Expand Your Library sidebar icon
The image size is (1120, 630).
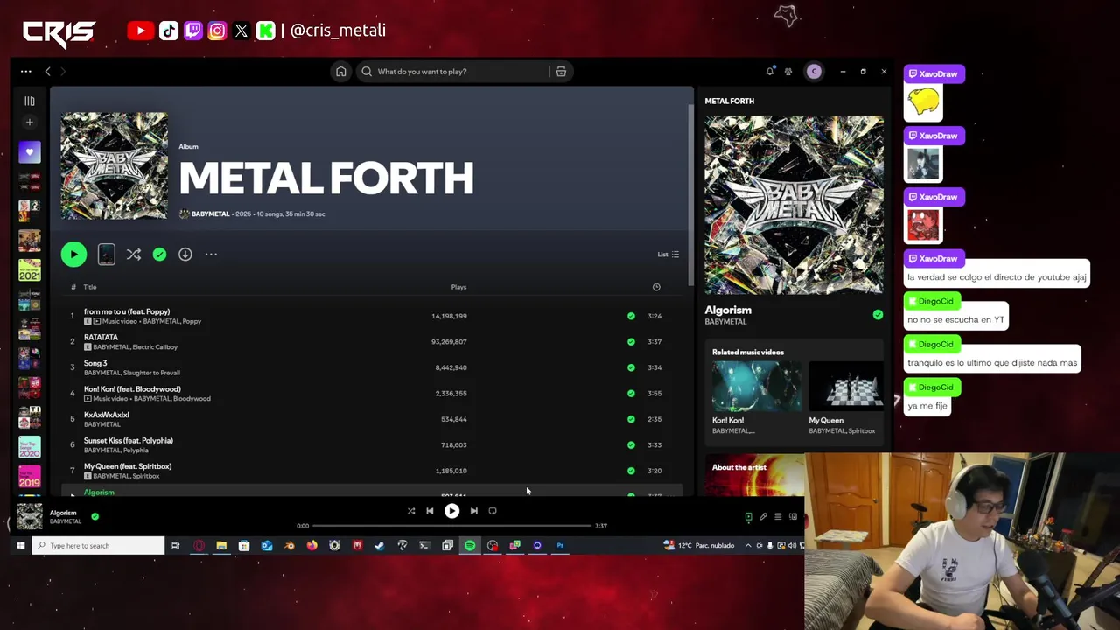pos(30,101)
